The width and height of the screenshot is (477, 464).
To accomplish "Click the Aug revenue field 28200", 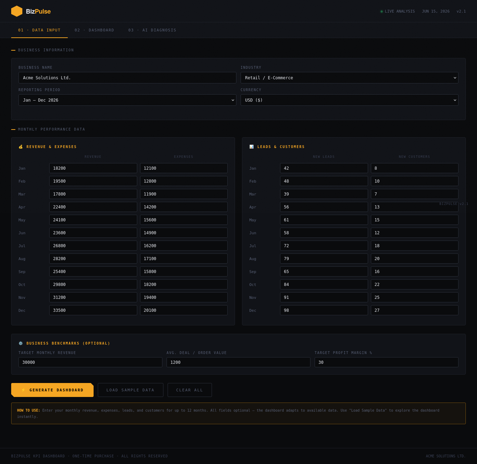I will [x=93, y=259].
